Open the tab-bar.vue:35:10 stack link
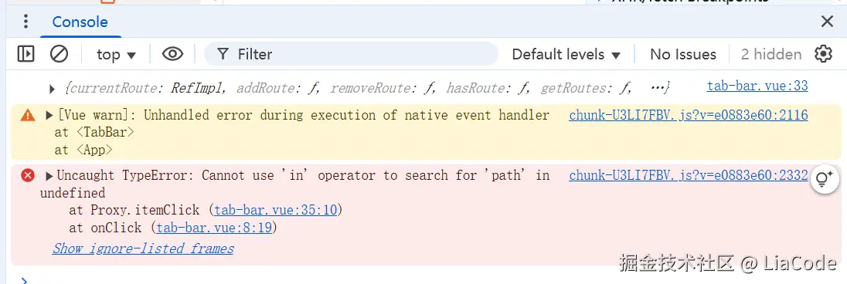This screenshot has width=847, height=284. pyautogui.click(x=275, y=209)
